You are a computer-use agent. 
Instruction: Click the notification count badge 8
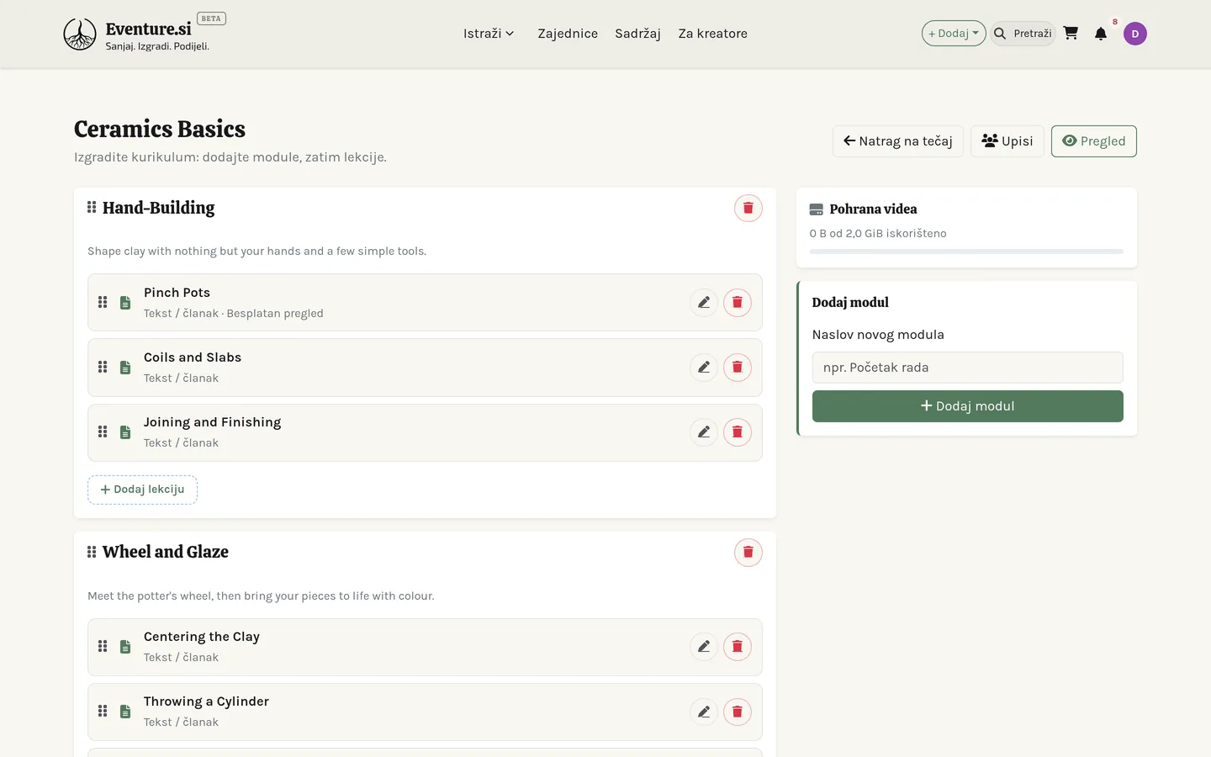1115,22
